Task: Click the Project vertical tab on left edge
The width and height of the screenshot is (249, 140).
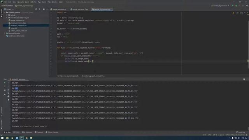Action: [x=2, y=13]
